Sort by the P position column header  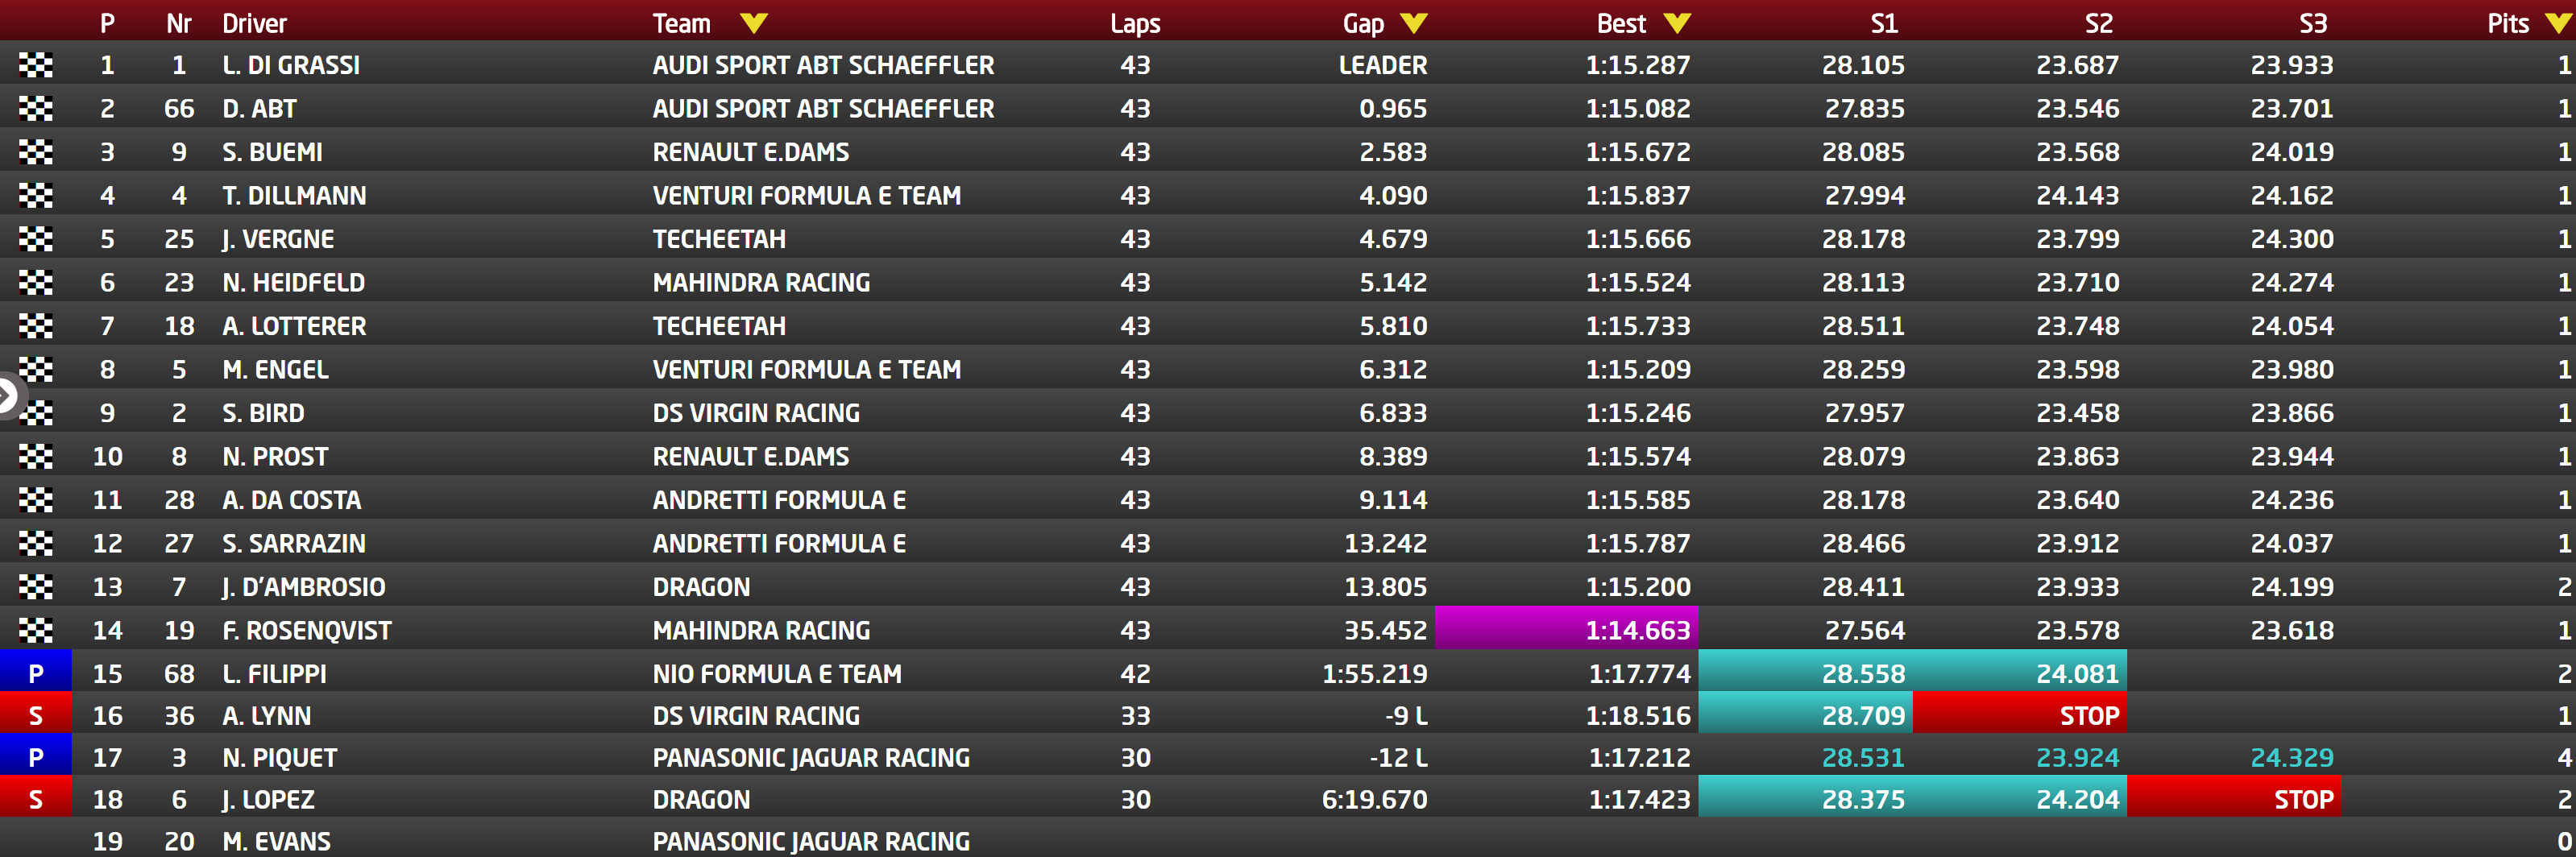click(107, 23)
